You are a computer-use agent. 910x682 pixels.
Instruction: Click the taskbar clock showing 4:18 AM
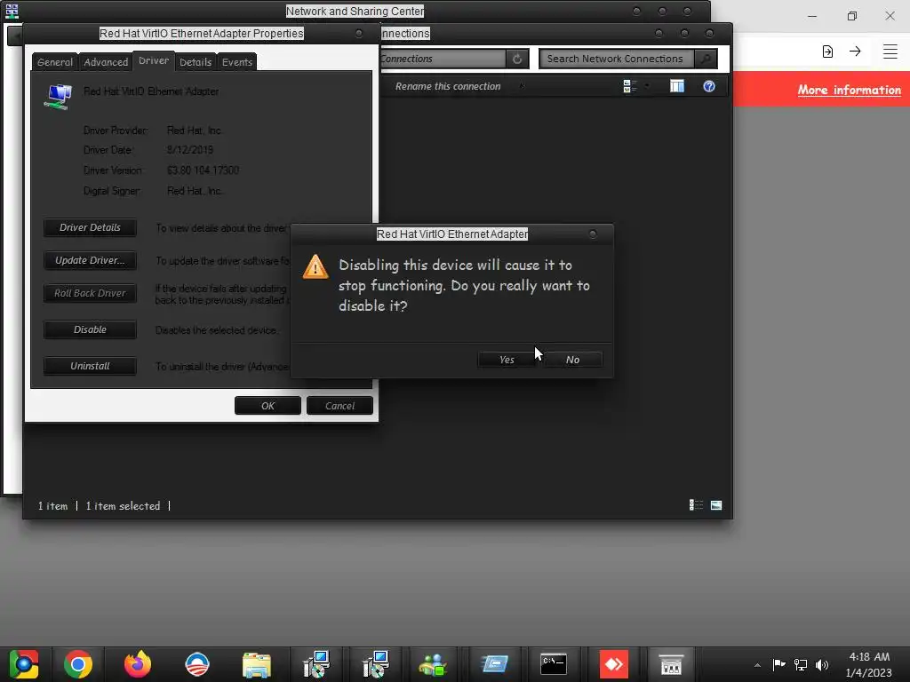(869, 664)
